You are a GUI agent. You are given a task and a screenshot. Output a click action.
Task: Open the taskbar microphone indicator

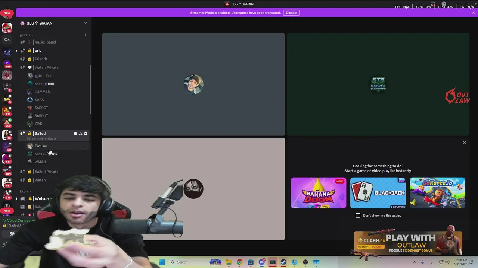[423, 262]
